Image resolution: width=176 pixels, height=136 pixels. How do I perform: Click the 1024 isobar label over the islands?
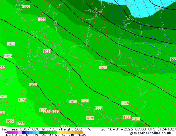tap(47, 51)
